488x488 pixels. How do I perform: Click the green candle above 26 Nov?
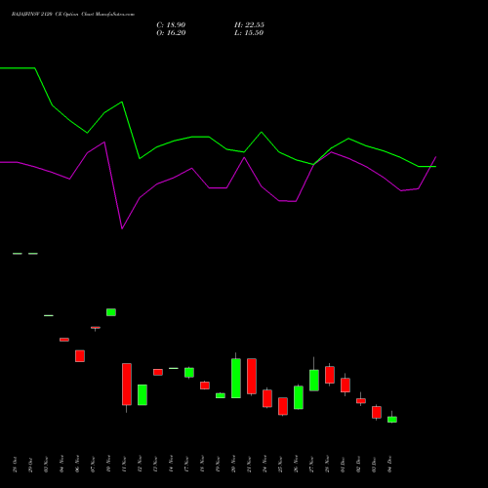point(299,397)
